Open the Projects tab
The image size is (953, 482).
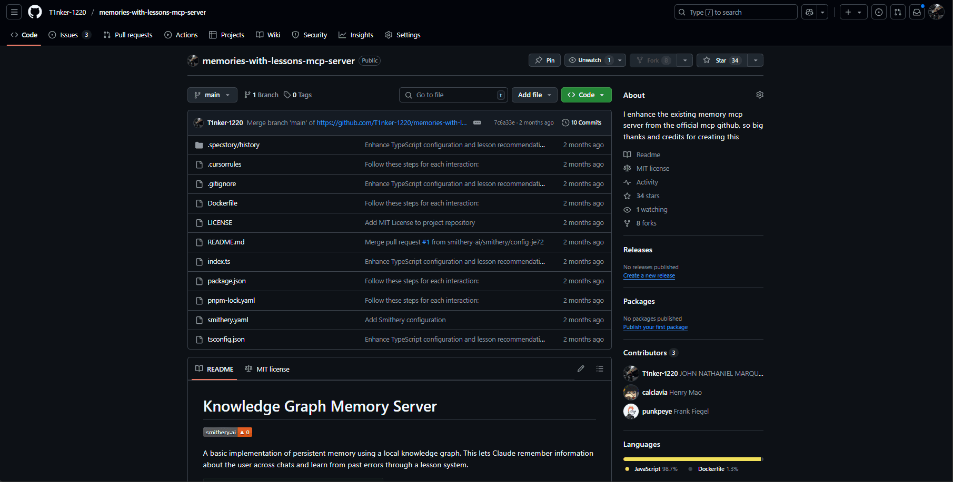[226, 35]
